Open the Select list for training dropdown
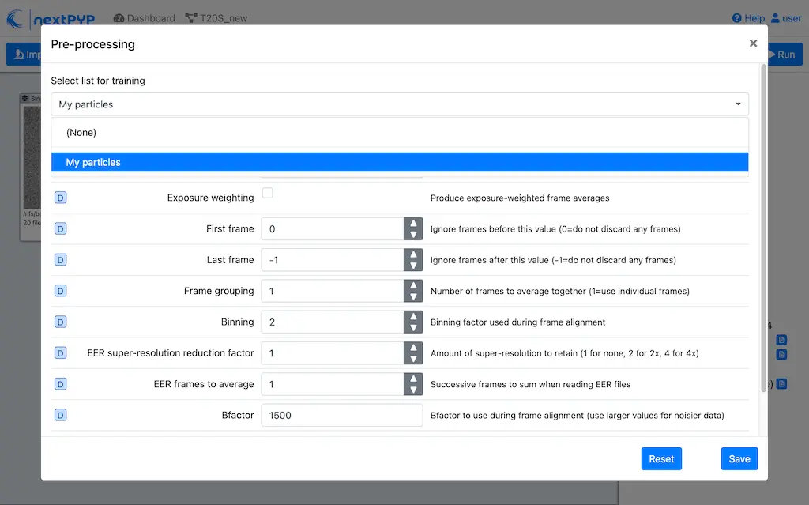The image size is (809, 505). (x=399, y=104)
